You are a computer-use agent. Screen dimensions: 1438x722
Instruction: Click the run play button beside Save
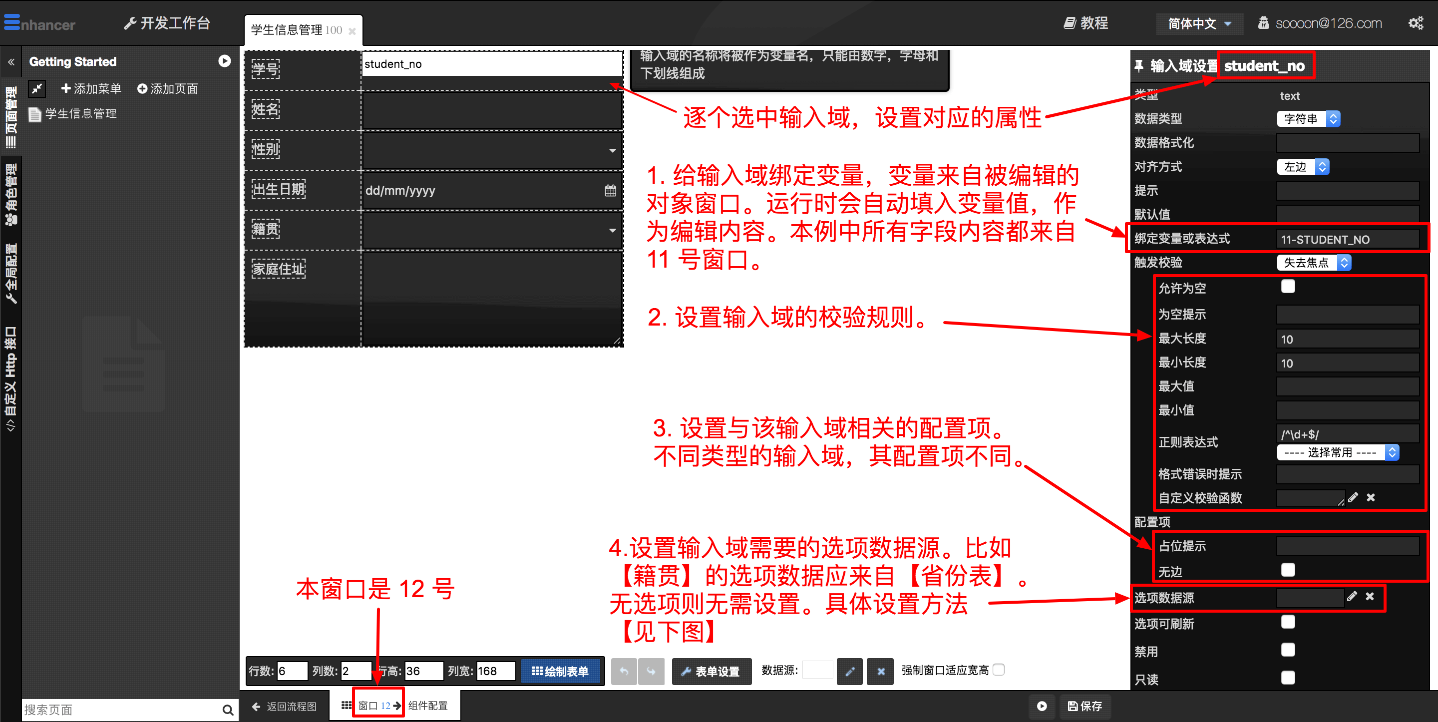[1042, 707]
